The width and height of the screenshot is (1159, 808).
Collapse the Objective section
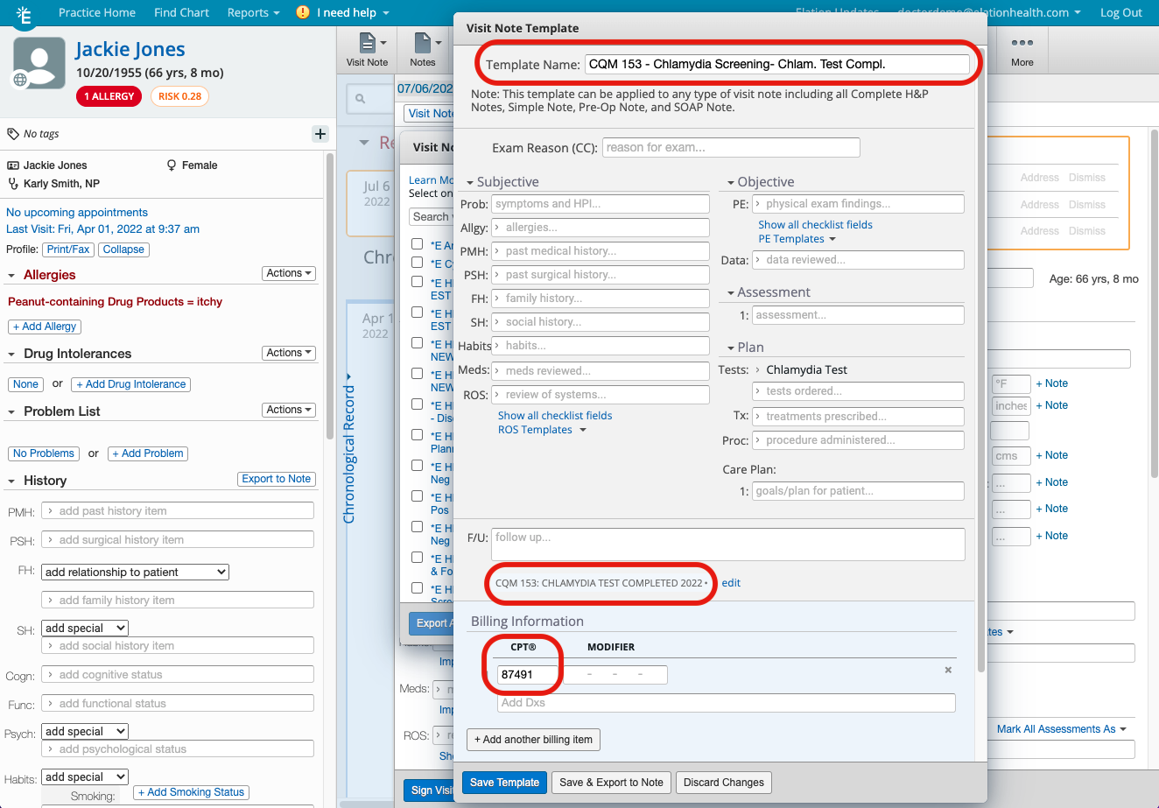(x=730, y=182)
